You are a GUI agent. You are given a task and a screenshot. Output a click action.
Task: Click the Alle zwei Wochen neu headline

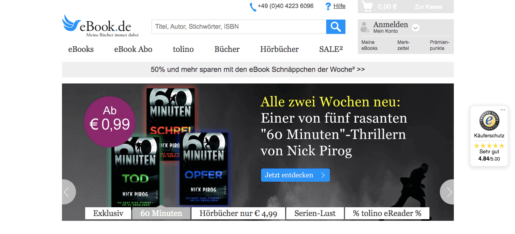(x=330, y=102)
